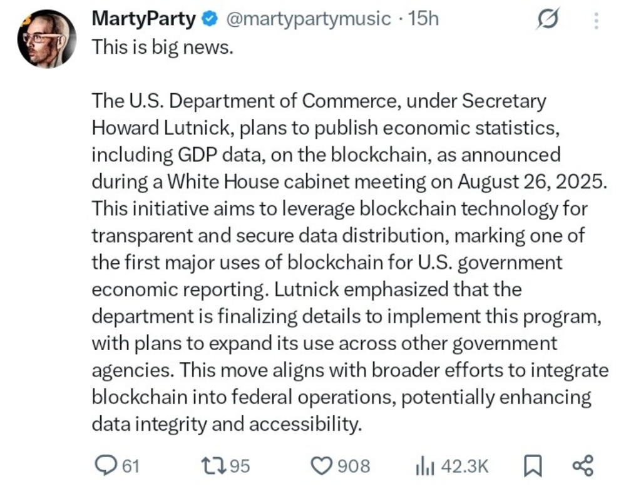Click the 61 replies count
626x489 pixels.
[131, 466]
